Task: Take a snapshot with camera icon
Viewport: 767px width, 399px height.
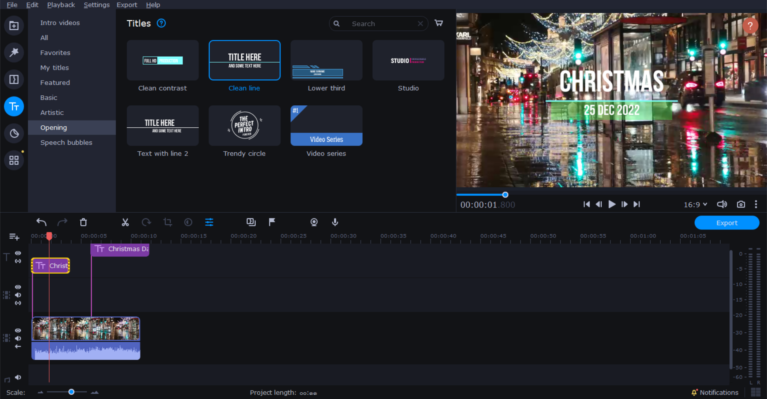Action: (741, 204)
